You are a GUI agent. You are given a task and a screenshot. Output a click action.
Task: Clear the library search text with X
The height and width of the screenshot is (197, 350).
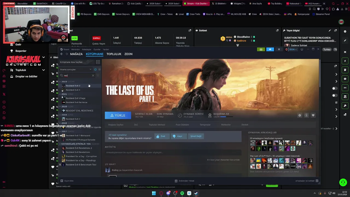pyautogui.click(x=93, y=76)
